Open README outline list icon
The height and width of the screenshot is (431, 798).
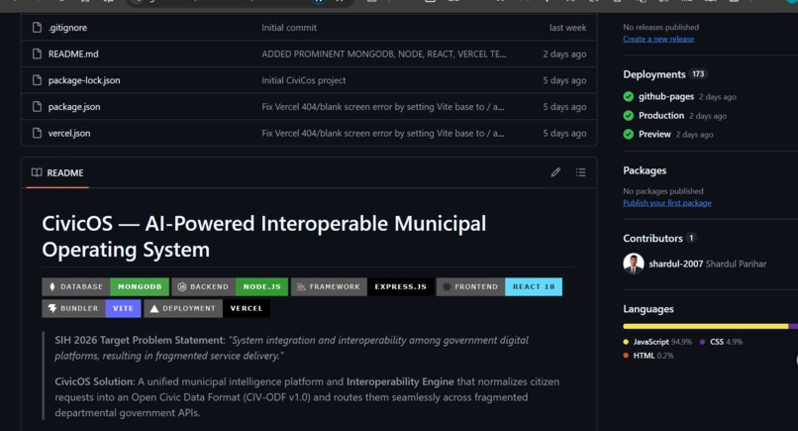581,172
